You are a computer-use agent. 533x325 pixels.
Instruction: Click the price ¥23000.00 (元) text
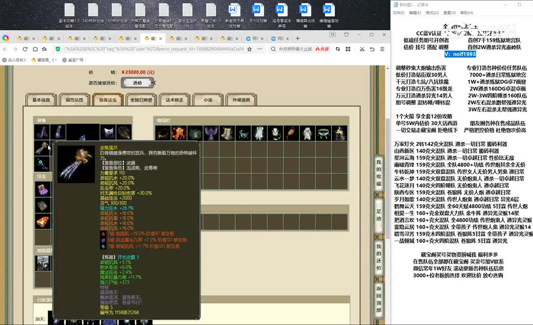point(138,72)
